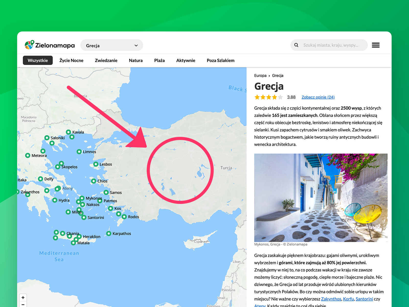Select the Hydra map marker
The height and width of the screenshot is (307, 409).
point(55,200)
